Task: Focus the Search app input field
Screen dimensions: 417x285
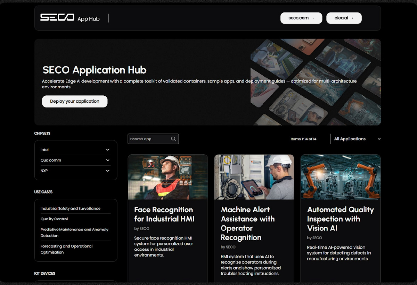Action: [153, 139]
